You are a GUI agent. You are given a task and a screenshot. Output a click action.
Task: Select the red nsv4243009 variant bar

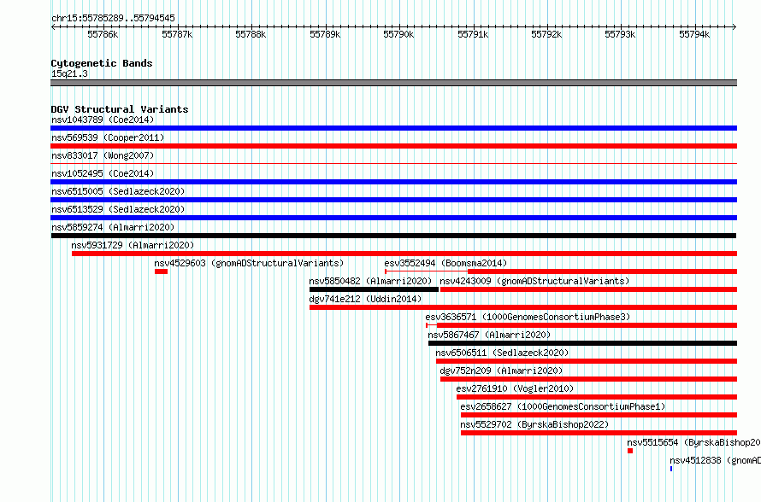[589, 289]
